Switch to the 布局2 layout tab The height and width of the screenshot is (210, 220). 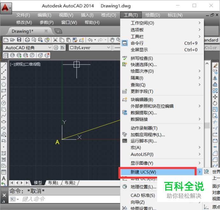coord(70,183)
